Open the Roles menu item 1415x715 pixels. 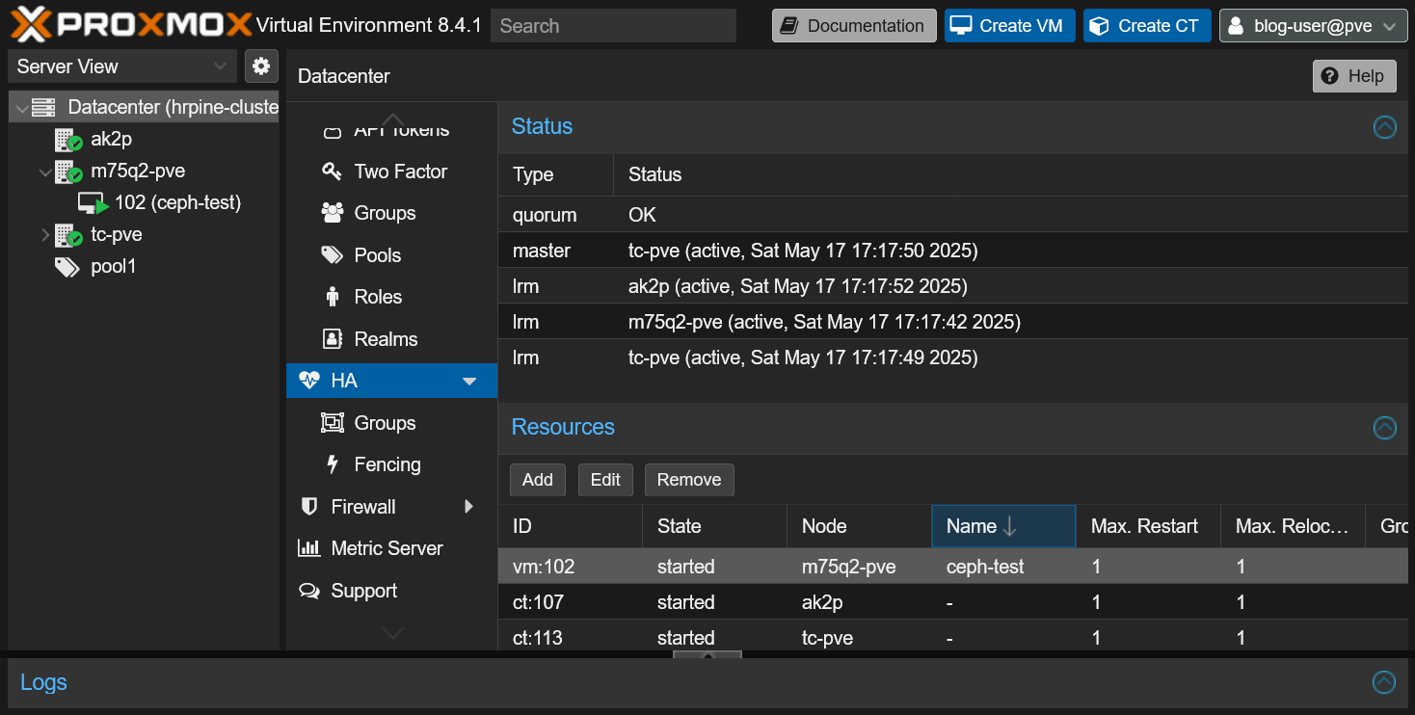pyautogui.click(x=391, y=297)
